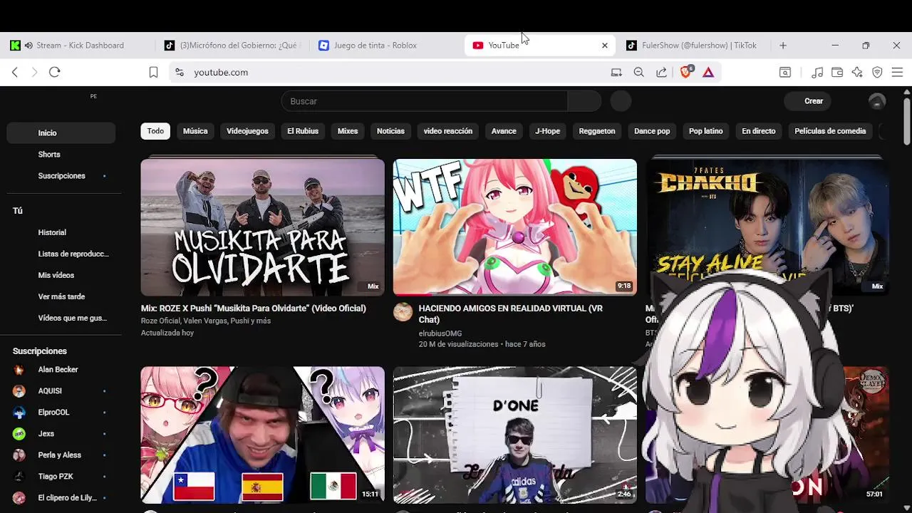Image resolution: width=912 pixels, height=513 pixels.
Task: Go to Inicio in the sidebar
Action: [61, 133]
